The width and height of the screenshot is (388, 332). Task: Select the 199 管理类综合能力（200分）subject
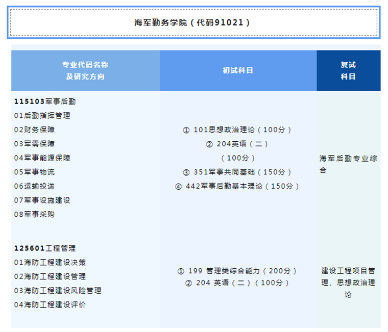pyautogui.click(x=237, y=271)
